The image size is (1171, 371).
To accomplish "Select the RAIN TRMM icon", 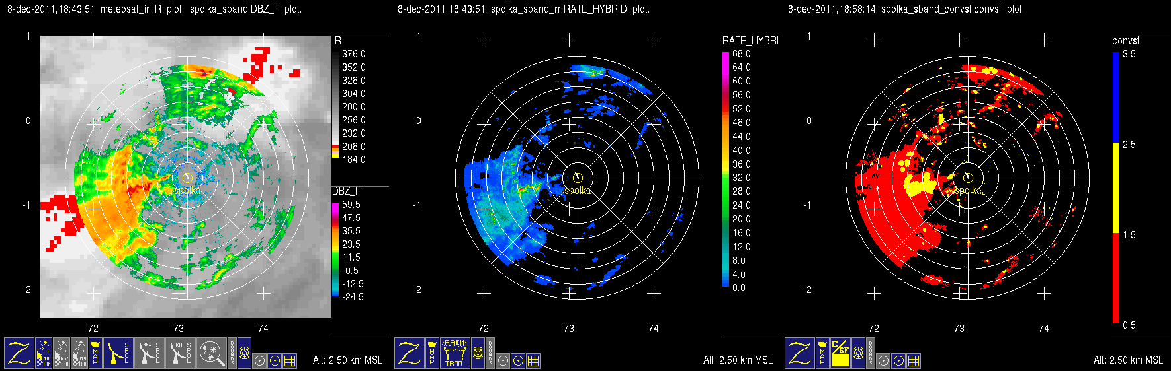I will tap(455, 353).
